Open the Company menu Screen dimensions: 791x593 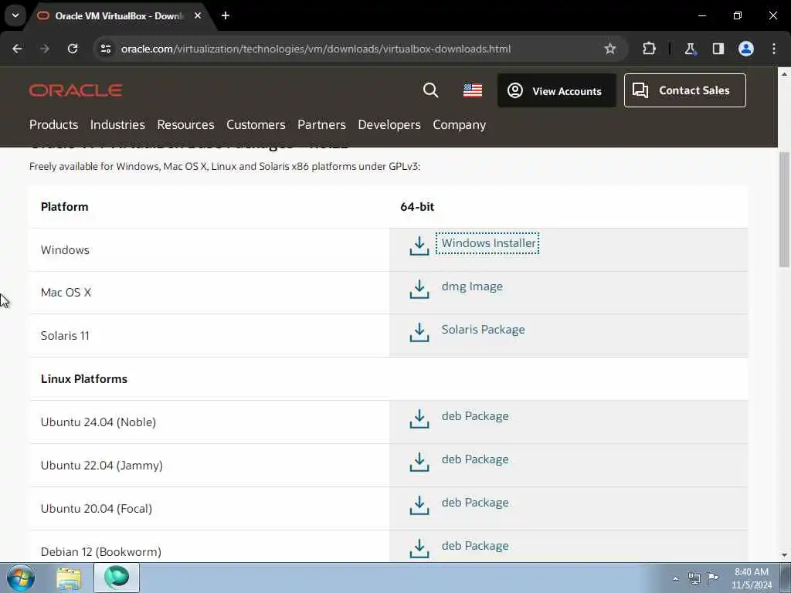pos(459,124)
